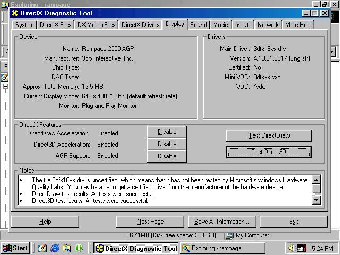Switch to the Sound tab
The image size is (340, 255).
click(x=198, y=24)
